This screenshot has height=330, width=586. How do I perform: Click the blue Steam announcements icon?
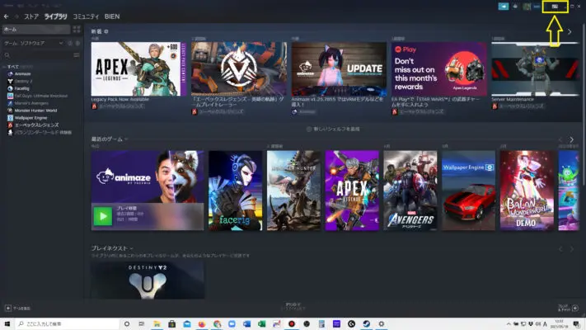coord(504,7)
